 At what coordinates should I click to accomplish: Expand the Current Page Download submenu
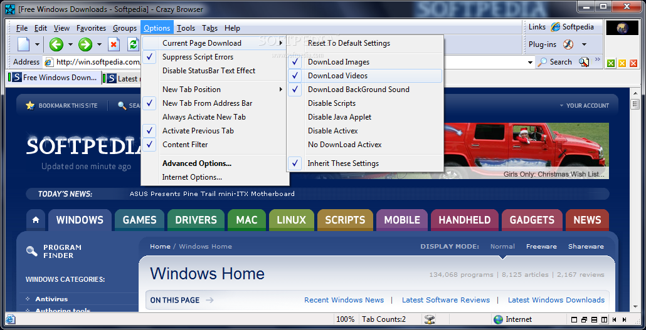pos(214,43)
